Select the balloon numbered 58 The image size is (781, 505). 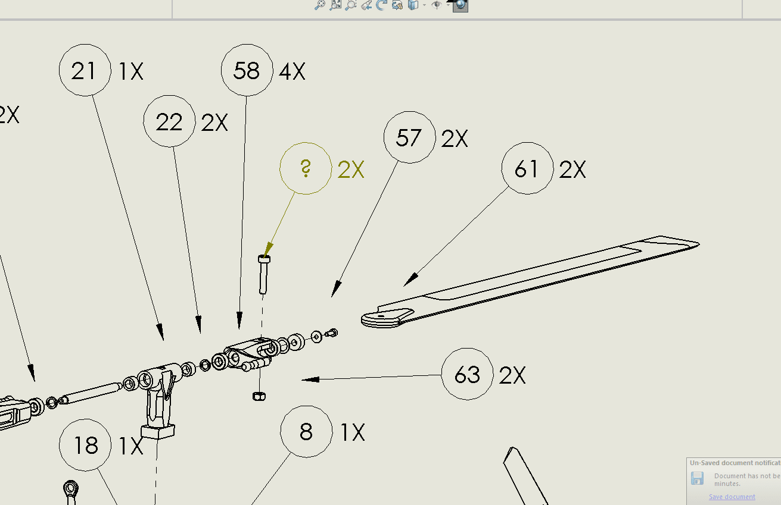click(247, 70)
